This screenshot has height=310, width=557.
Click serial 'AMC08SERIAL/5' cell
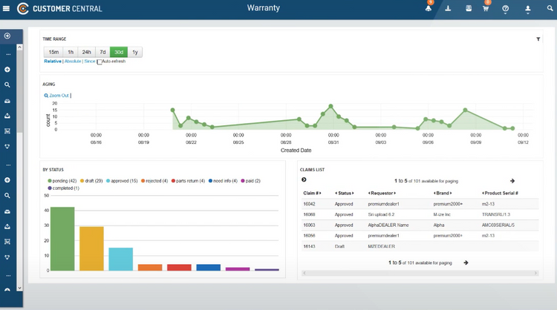point(498,225)
